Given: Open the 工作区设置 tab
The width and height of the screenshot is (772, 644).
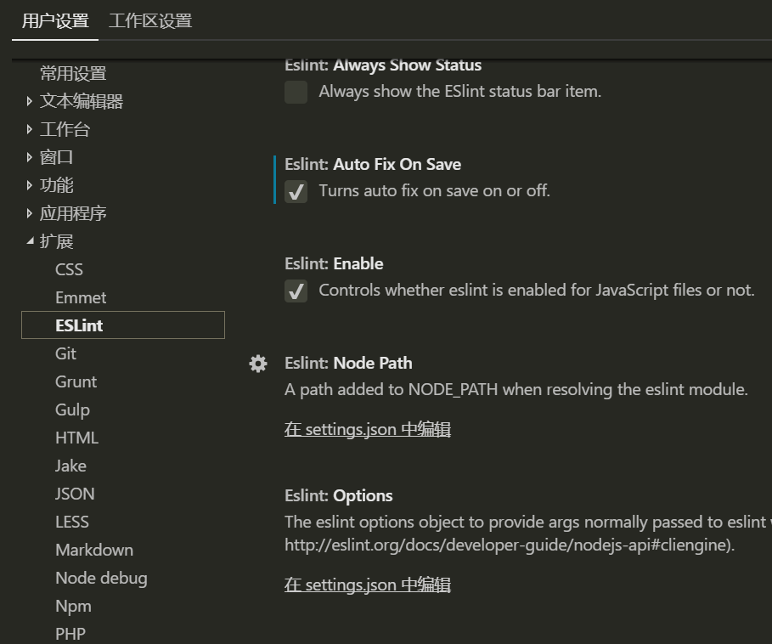Looking at the screenshot, I should tap(150, 21).
